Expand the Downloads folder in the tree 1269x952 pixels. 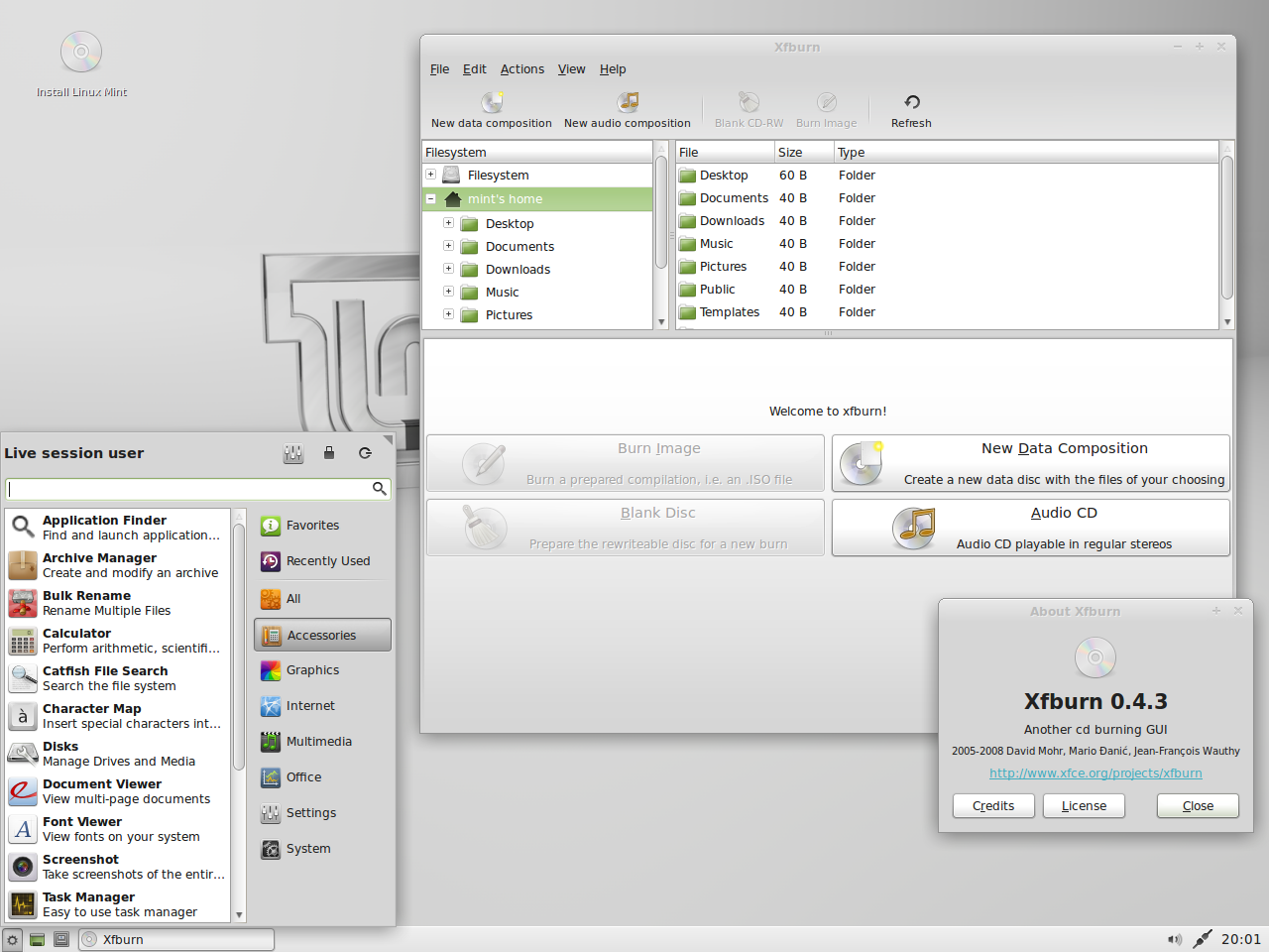(448, 269)
